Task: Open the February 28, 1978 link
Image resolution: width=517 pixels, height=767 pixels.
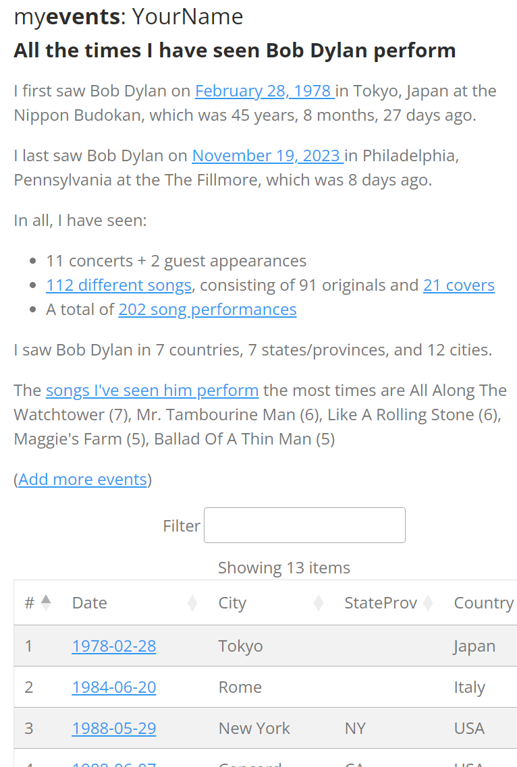Action: 265,91
